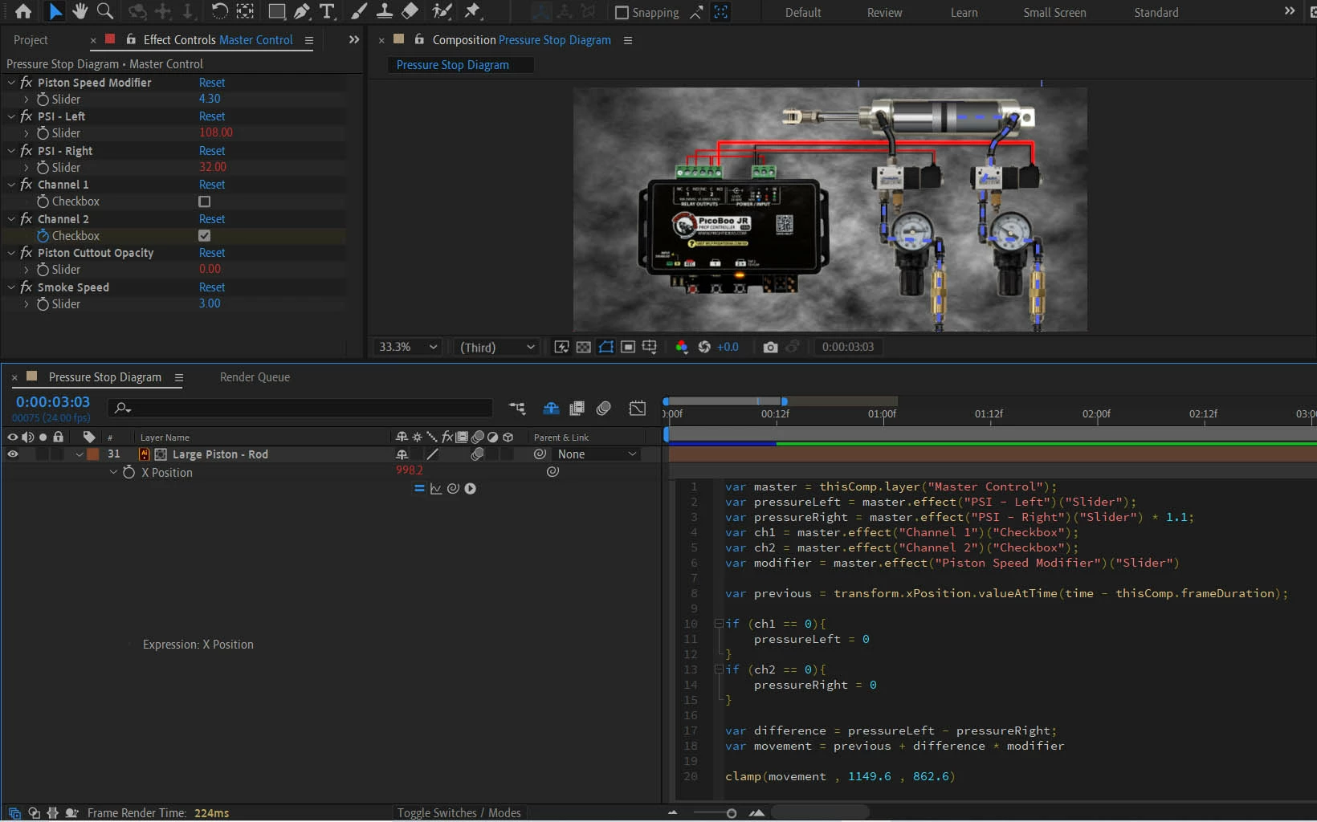Switch to the Default workspace

click(803, 13)
